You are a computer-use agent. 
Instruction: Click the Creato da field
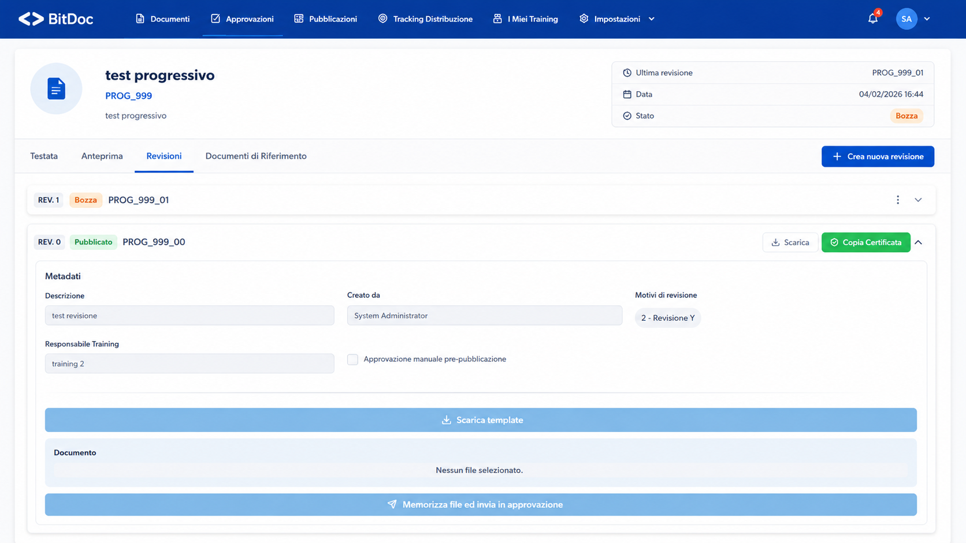click(485, 316)
